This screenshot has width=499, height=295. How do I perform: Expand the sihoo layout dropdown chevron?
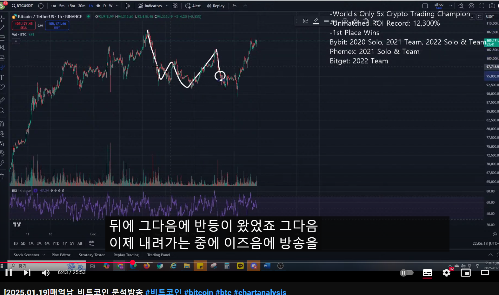pos(450,6)
